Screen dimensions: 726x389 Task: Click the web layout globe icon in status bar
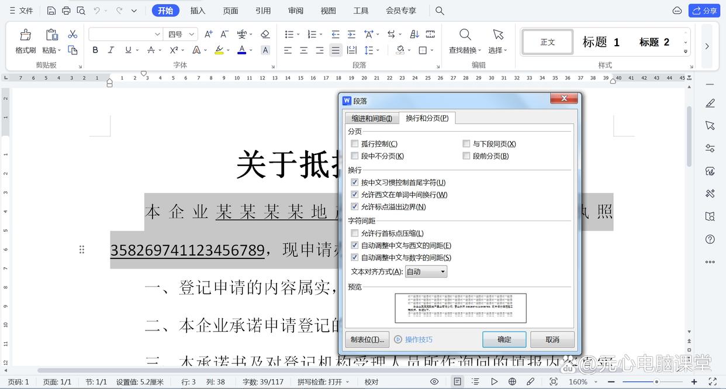tap(512, 381)
